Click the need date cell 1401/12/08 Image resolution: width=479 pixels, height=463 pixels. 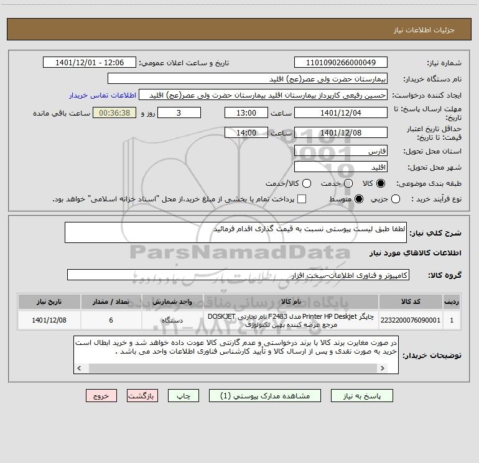pos(49,320)
